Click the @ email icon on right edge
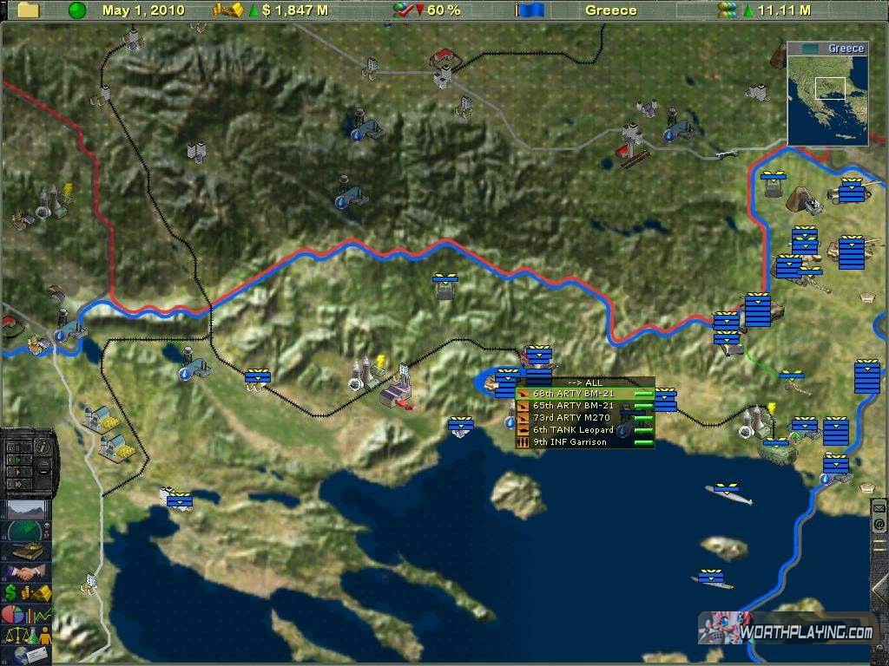The image size is (889, 666). pos(879,524)
